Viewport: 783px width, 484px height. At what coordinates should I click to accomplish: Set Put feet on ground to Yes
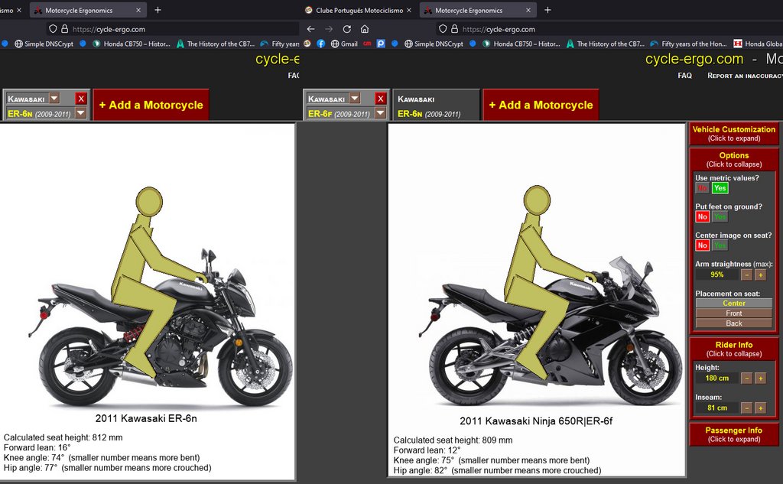(x=720, y=217)
